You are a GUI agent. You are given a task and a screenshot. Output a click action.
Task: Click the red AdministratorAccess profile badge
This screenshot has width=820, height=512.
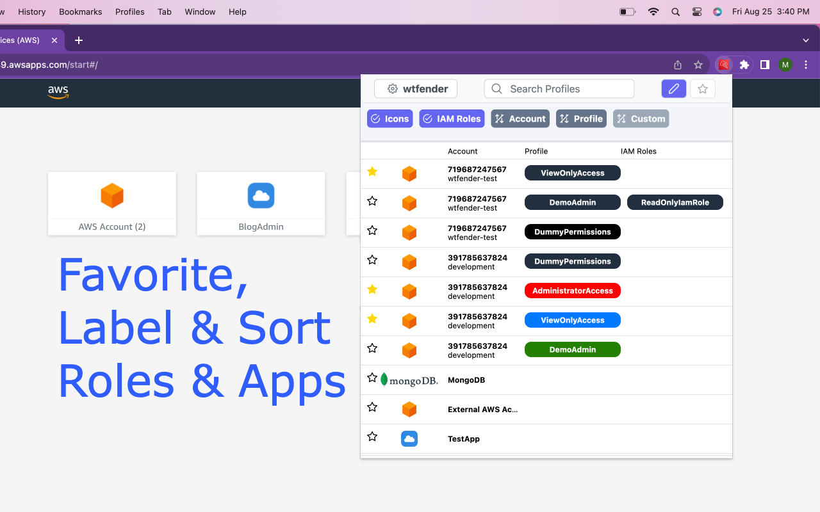click(572, 291)
